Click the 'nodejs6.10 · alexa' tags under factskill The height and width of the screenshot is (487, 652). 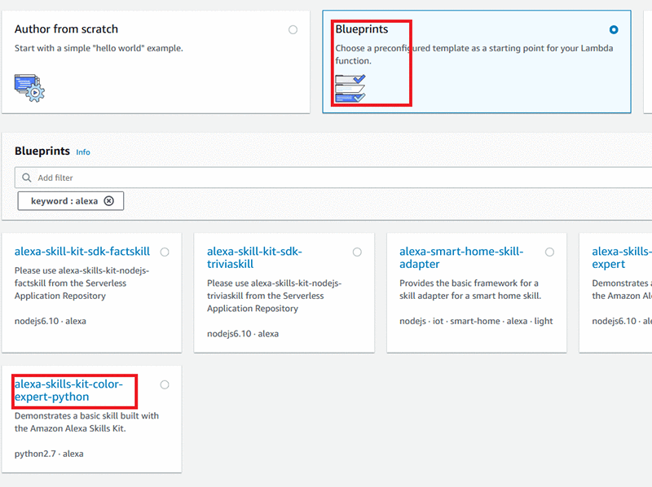pyautogui.click(x=51, y=321)
